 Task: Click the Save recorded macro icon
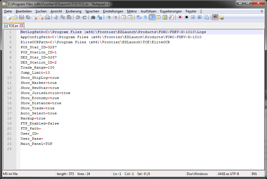206,17
